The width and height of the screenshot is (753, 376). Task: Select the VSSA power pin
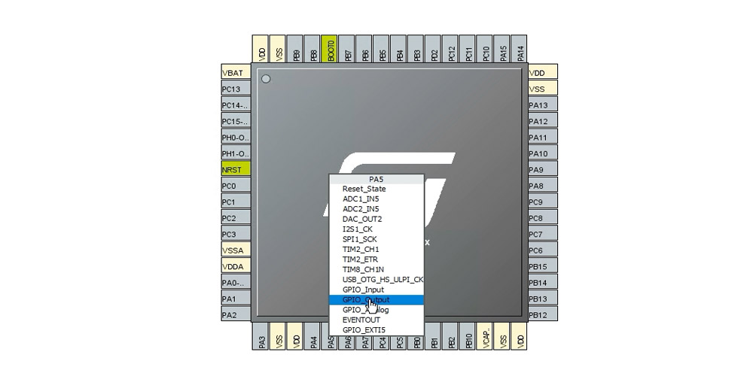point(236,250)
